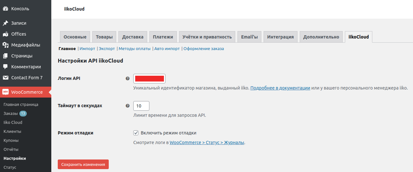Open the Авто импорт subsection
This screenshot has height=172, width=413.
167,49
